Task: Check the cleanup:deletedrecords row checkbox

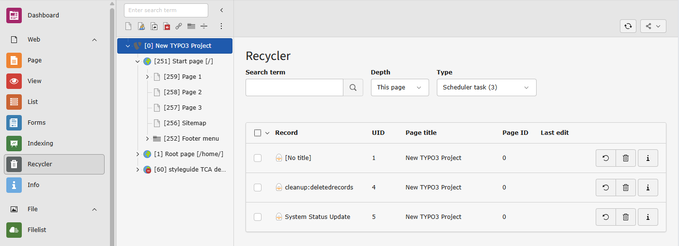Action: coord(258,188)
